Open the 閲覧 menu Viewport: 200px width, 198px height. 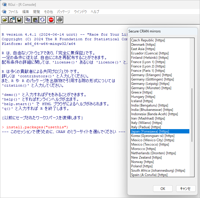(37, 12)
